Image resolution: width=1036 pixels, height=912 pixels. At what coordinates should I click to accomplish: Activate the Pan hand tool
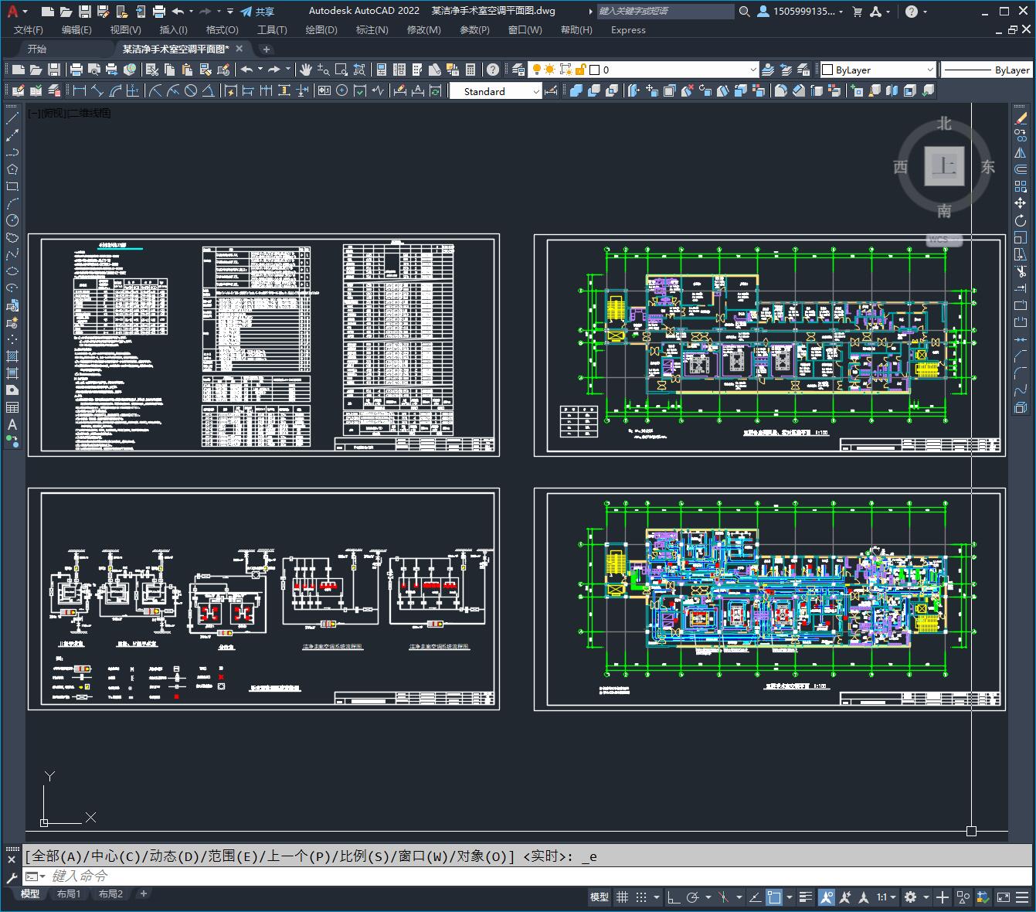point(306,70)
